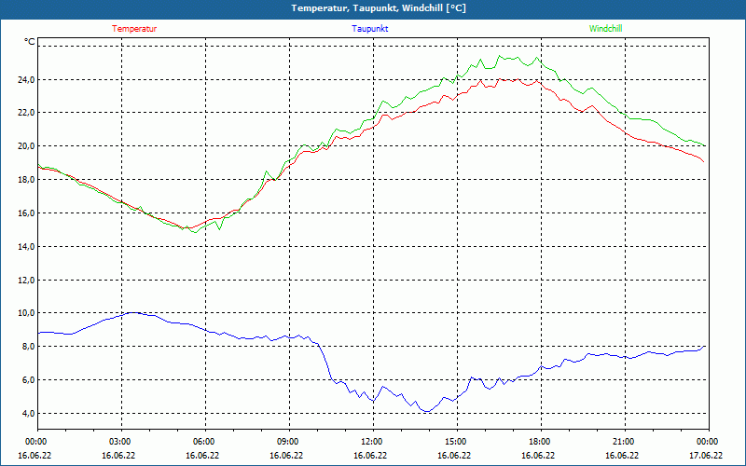Screen dimensions: 746x466
Task: Click the 8,0 y-axis value
Action: pyautogui.click(x=28, y=347)
